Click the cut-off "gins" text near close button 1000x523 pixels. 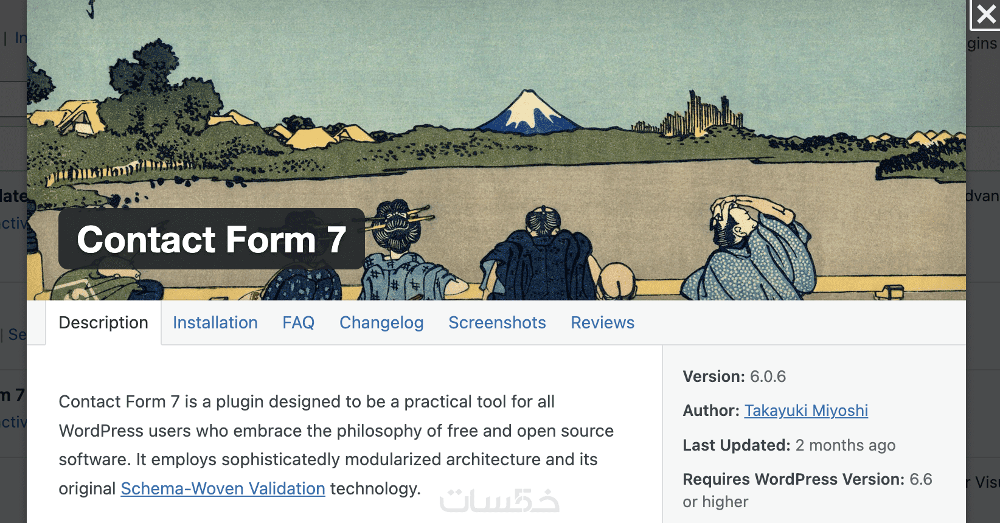coord(982,43)
